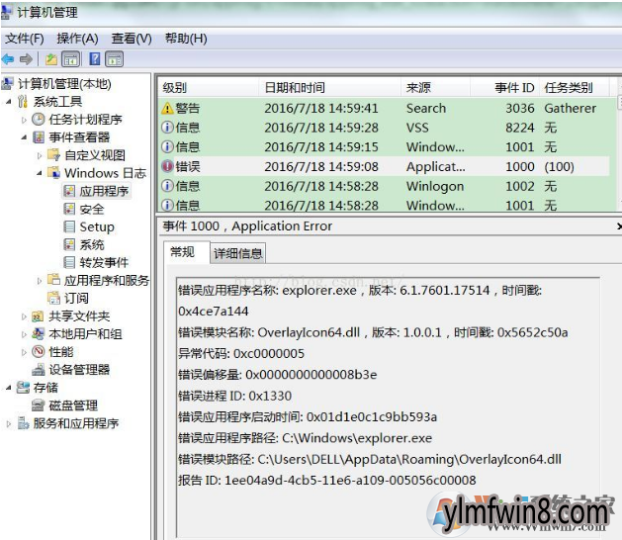The height and width of the screenshot is (540, 622).
Task: Toggle the action pane toolbar icon
Action: pyautogui.click(x=115, y=59)
